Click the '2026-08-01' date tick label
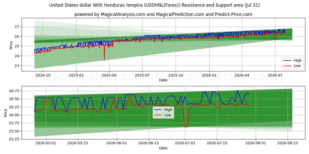The width and height of the screenshot is (309, 154). pos(256,143)
